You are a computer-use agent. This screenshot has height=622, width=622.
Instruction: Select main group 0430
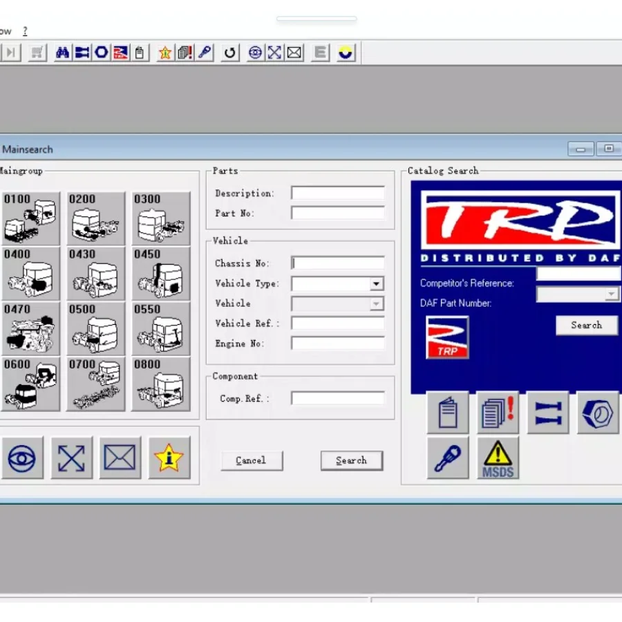pyautogui.click(x=95, y=274)
